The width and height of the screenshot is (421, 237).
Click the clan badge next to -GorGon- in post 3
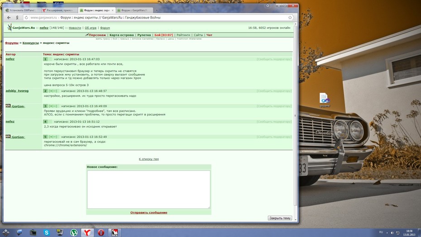pos(8,106)
